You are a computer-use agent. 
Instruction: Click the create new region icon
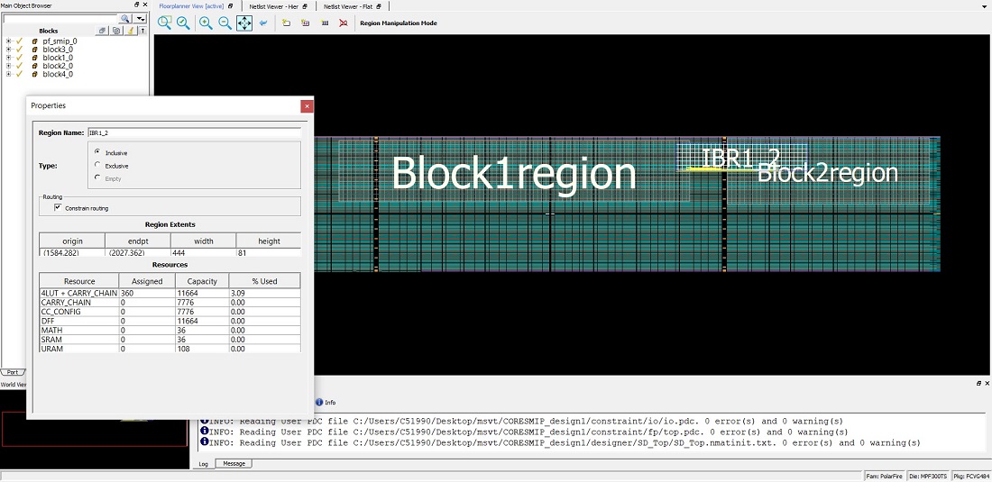pyautogui.click(x=287, y=23)
